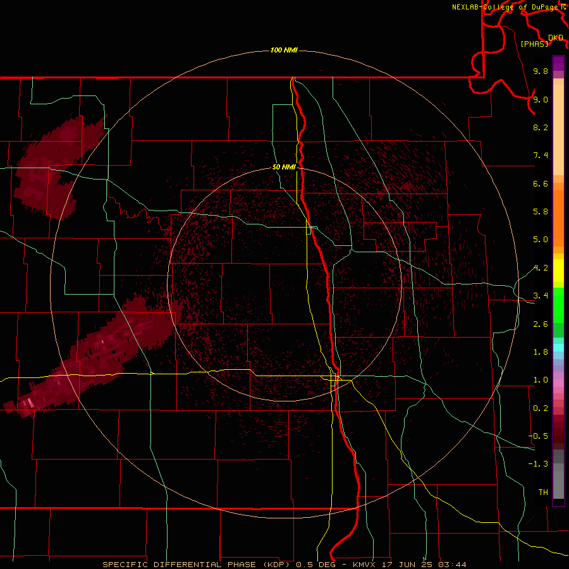Click the 9.8 color scale value
Viewport: 569px width, 569px height.
click(x=541, y=71)
